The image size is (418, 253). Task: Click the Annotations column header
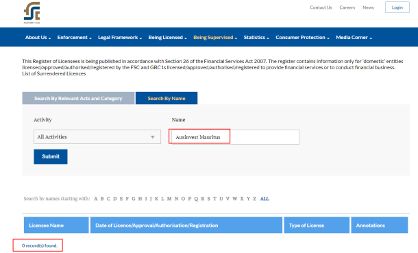(380, 225)
